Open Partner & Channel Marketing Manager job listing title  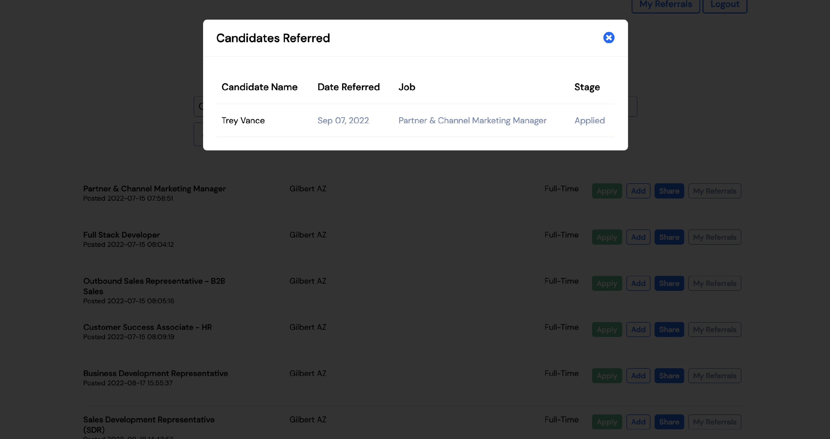[x=154, y=189]
